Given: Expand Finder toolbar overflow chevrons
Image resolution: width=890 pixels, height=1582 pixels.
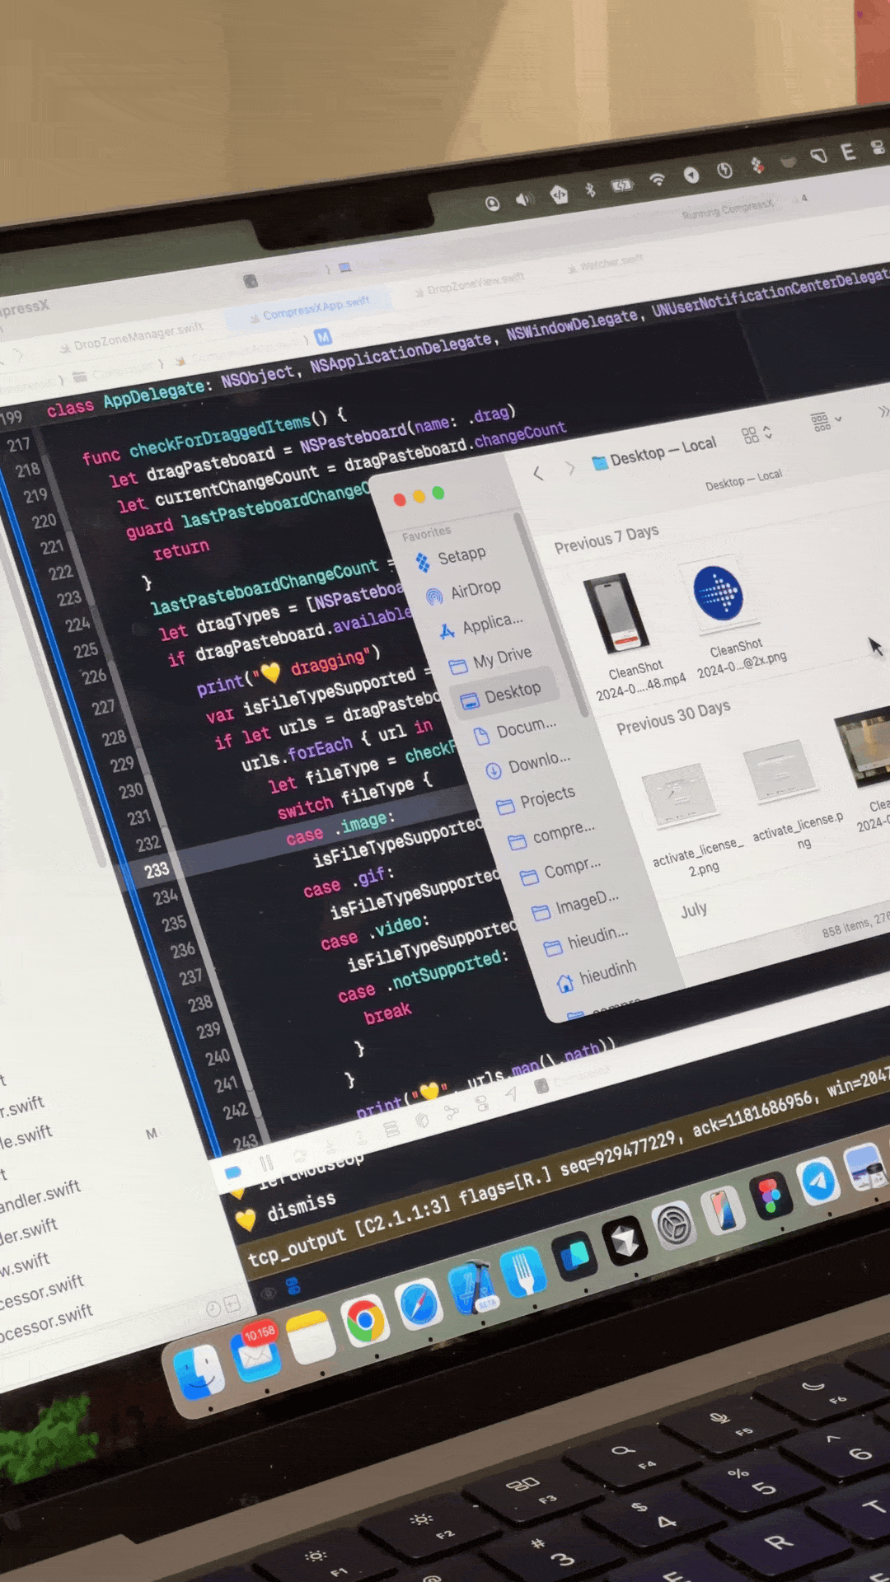Looking at the screenshot, I should point(883,410).
